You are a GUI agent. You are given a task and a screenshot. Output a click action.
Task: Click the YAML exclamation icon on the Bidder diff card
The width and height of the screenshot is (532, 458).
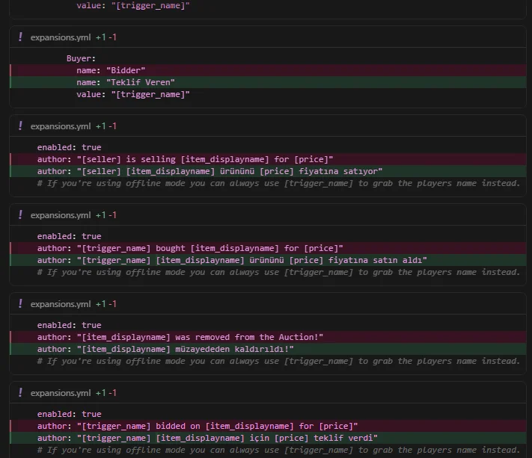click(20, 37)
